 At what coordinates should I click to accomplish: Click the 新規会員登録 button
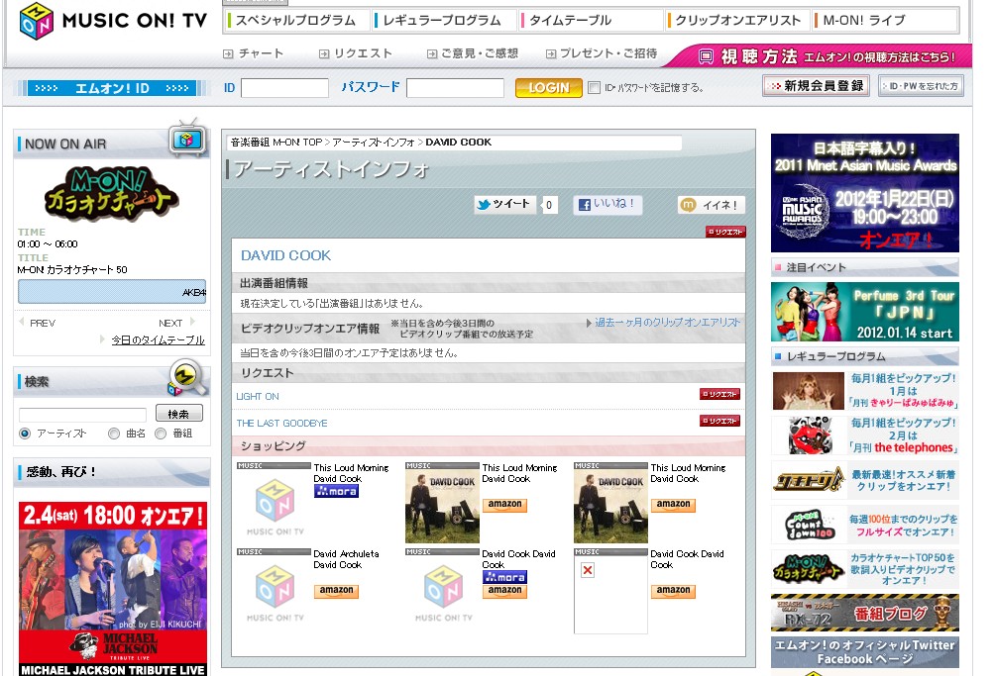click(818, 85)
